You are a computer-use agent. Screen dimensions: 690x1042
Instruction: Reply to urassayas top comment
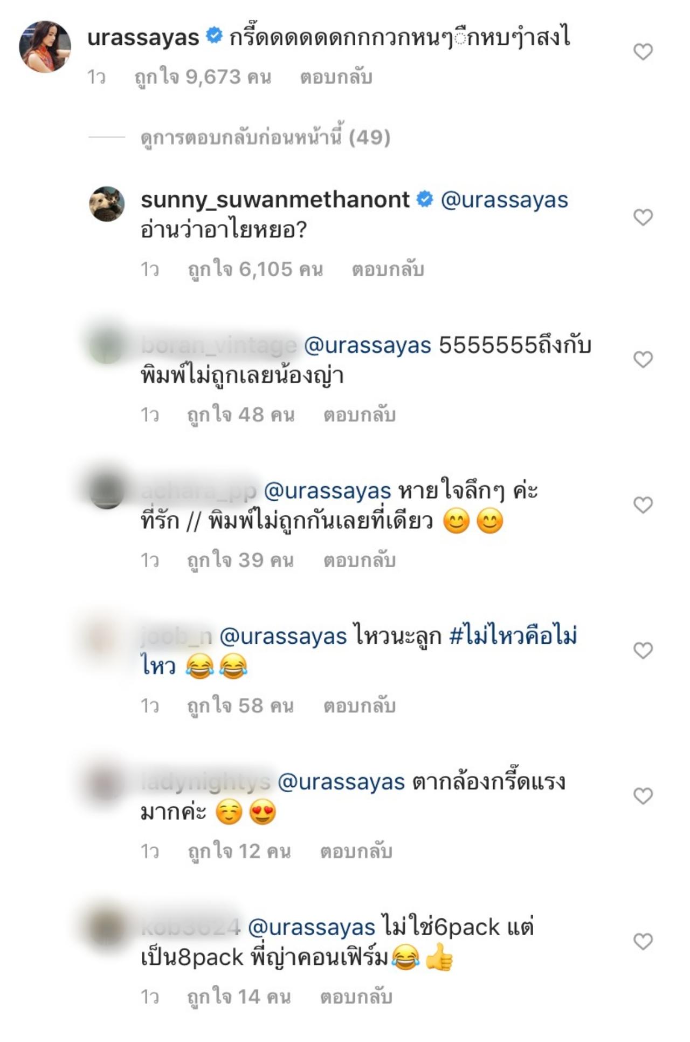point(336,77)
